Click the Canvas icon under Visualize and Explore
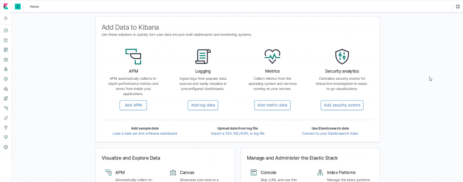The image size is (463, 182). [x=173, y=173]
